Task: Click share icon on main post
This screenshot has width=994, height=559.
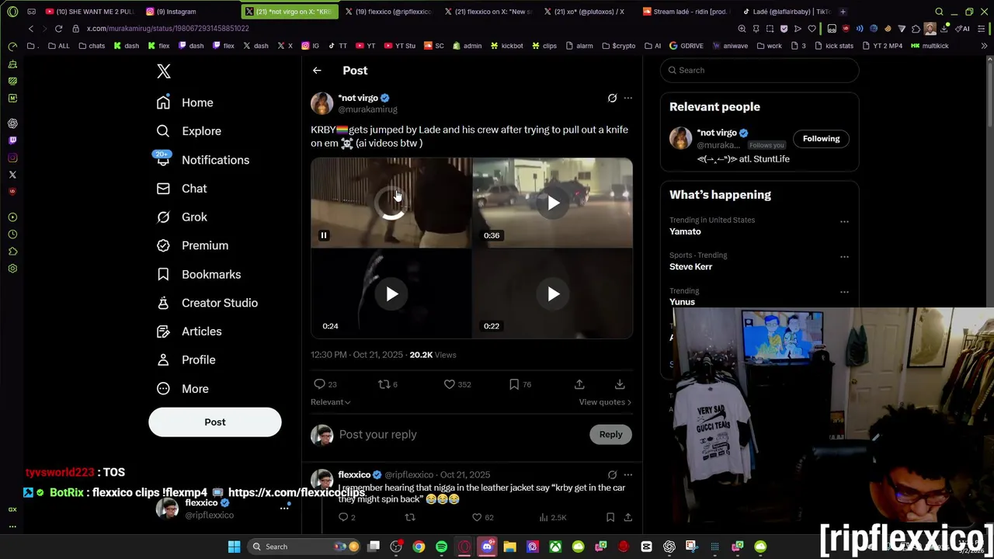Action: tap(579, 384)
